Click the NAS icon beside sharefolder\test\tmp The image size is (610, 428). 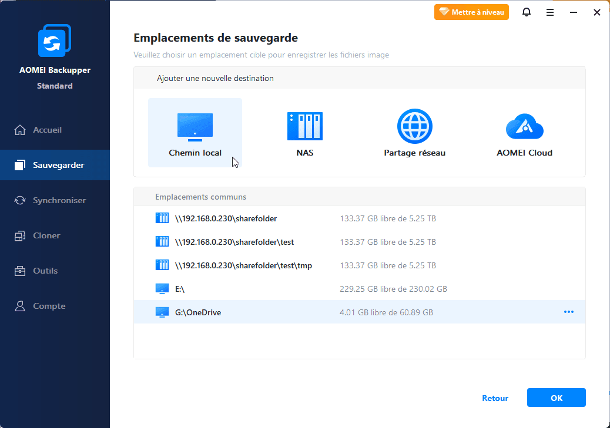click(x=162, y=265)
